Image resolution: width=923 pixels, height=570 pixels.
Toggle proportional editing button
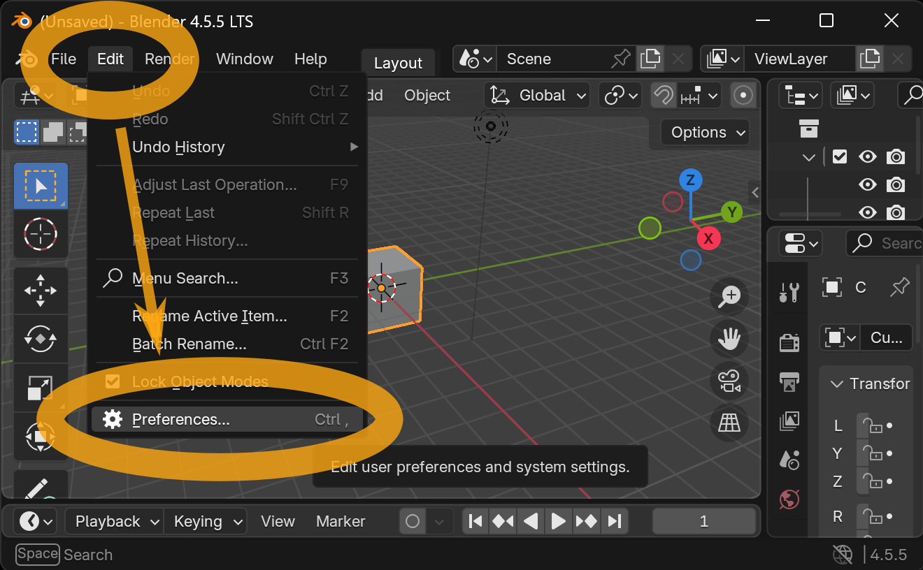[743, 96]
